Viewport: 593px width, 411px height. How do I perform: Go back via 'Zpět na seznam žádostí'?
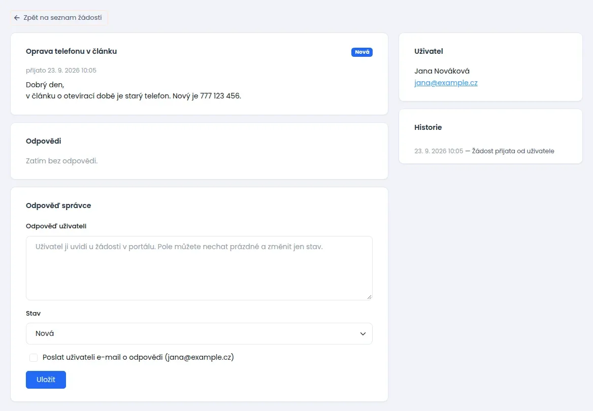(59, 18)
